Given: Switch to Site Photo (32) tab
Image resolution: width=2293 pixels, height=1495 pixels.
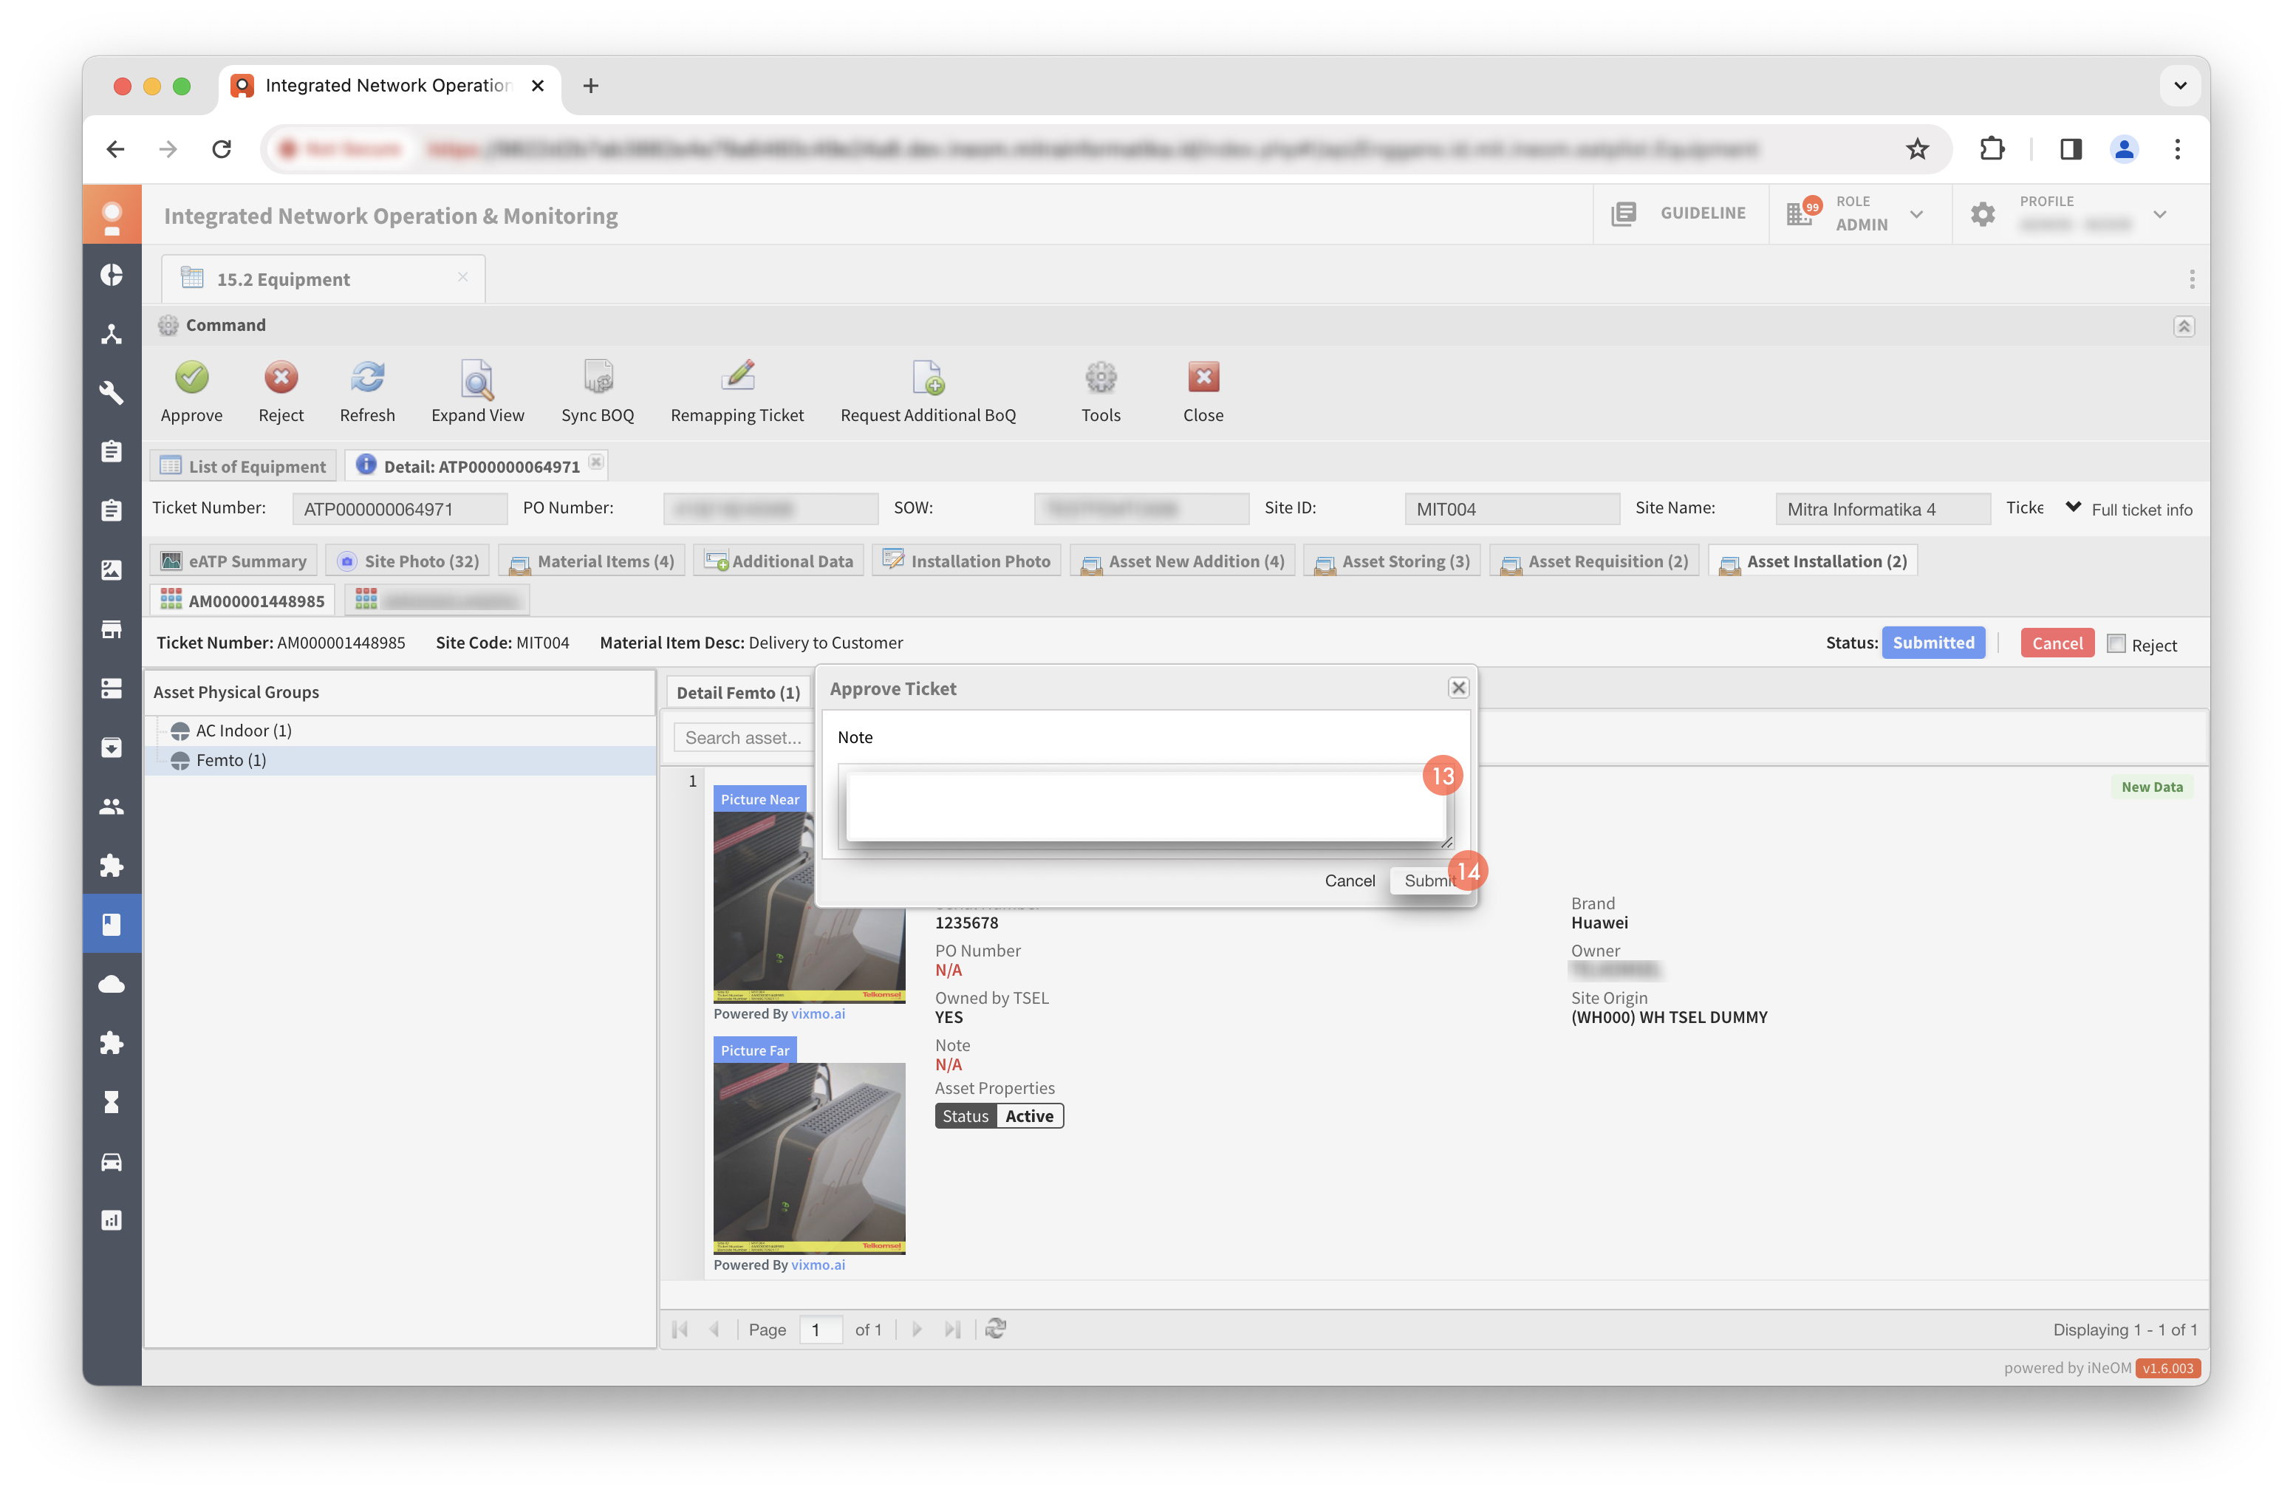Looking at the screenshot, I should click(x=409, y=561).
